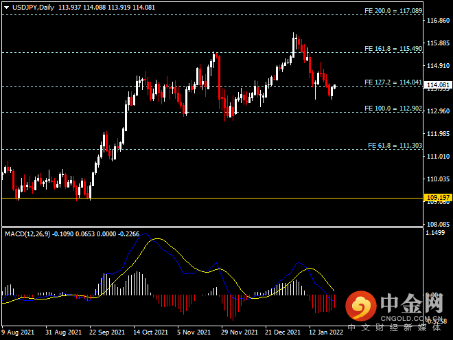Click the 29 Nov 2021 date marker
Viewport: 453px width, 340px height.
click(x=239, y=332)
